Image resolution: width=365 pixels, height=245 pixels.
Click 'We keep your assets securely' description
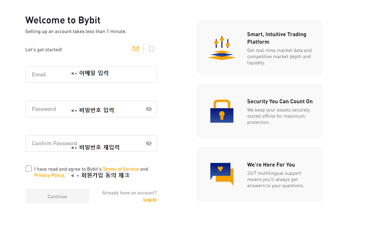point(278,116)
